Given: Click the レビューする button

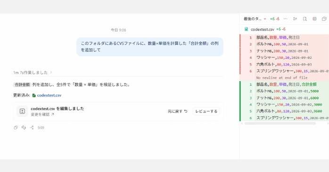Looking at the screenshot, I should tap(206, 111).
